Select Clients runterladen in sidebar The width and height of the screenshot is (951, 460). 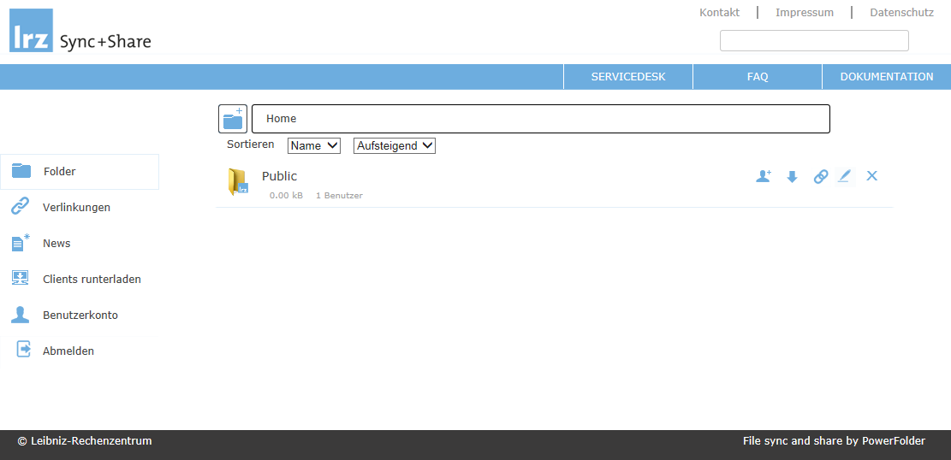92,280
